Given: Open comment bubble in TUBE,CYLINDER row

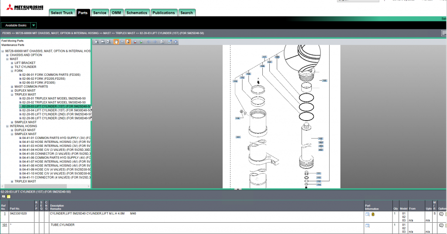Looking at the screenshot, I should (x=441, y=225).
